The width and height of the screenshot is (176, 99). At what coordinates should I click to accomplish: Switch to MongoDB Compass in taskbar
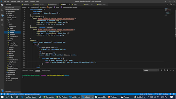point(101,97)
